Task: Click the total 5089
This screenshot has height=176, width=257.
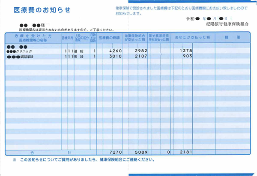Action: click(x=141, y=152)
